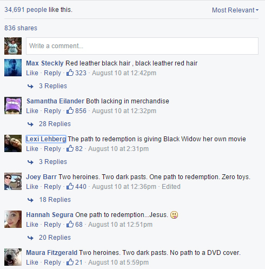Open the Most Relevant sorting dropdown
265x269 pixels.
[x=235, y=10]
